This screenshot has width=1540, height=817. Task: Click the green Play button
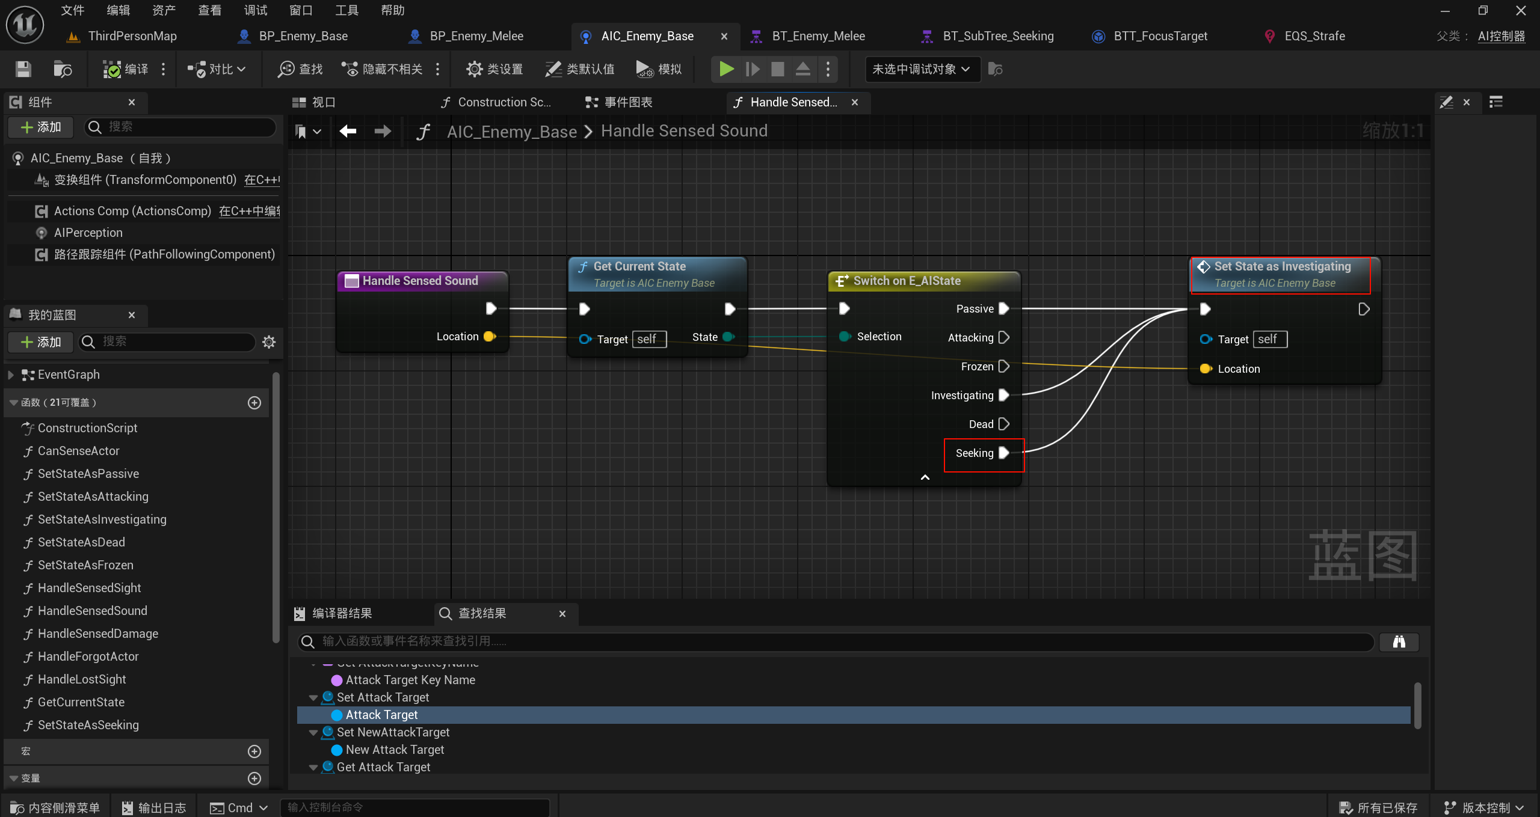[726, 69]
